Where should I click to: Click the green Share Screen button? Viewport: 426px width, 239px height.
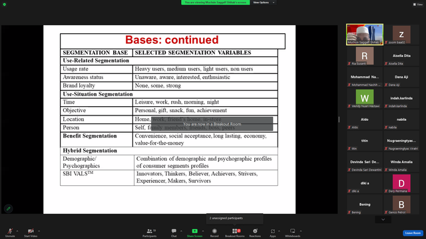(x=194, y=232)
